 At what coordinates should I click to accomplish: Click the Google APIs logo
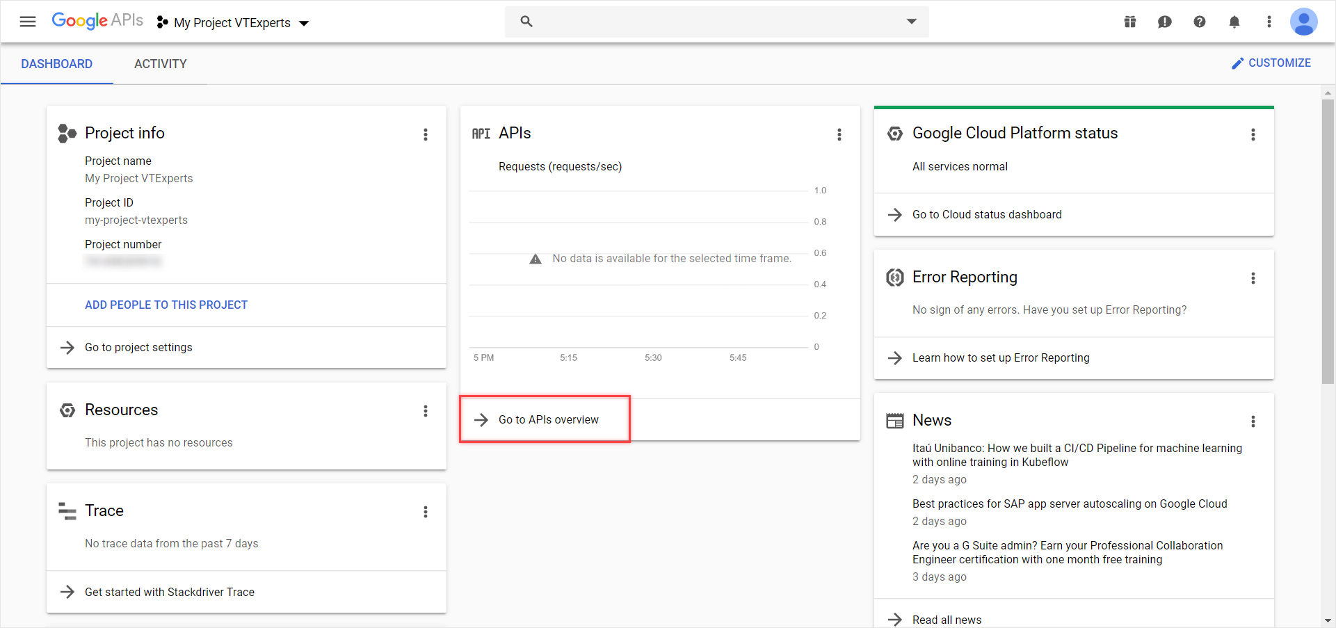(97, 20)
